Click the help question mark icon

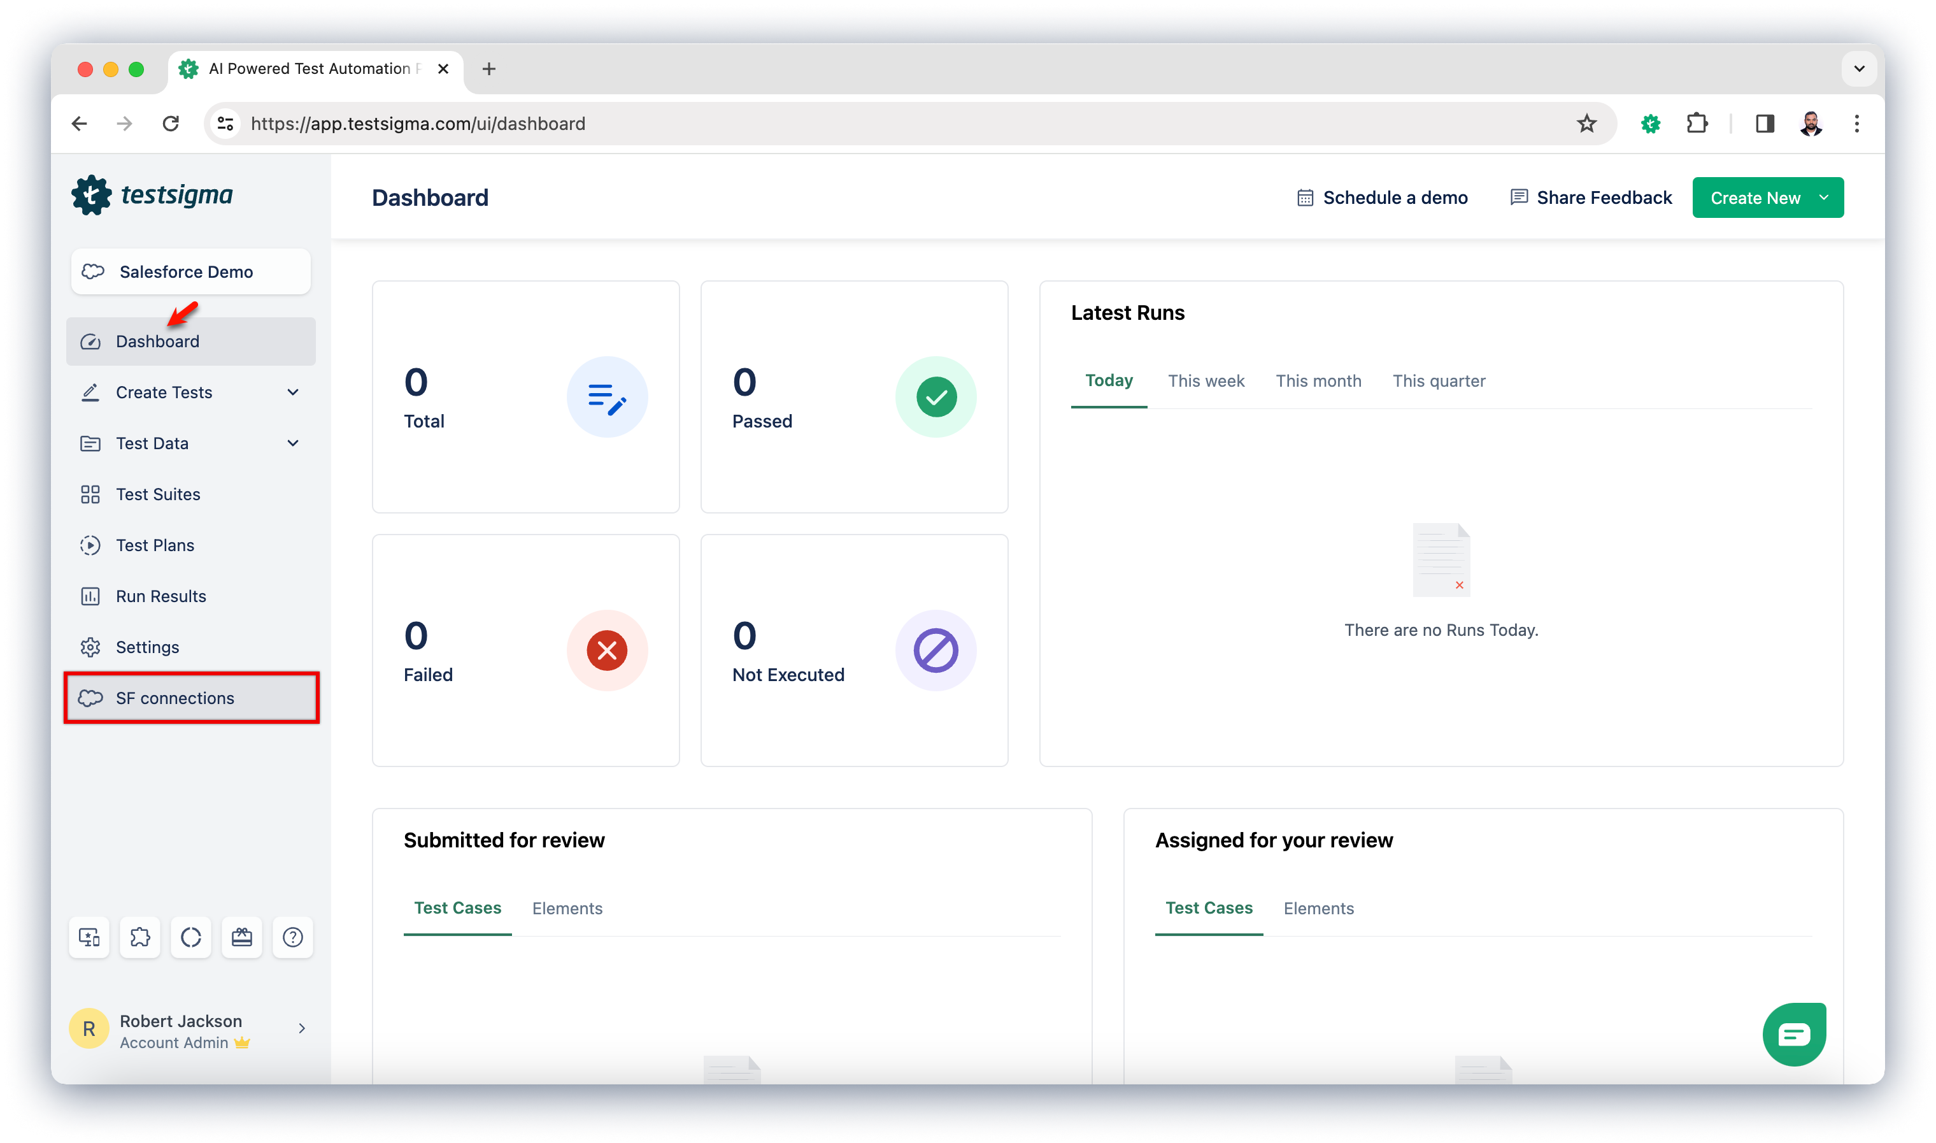click(292, 937)
